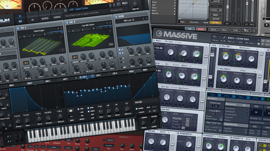Open Massive KTR OSC tab
Viewport: 270px width, 151px height.
[x=228, y=92]
